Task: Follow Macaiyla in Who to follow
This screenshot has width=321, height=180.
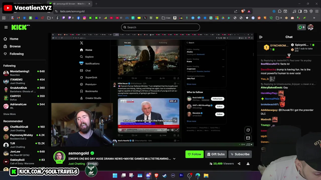Action: 220,114
